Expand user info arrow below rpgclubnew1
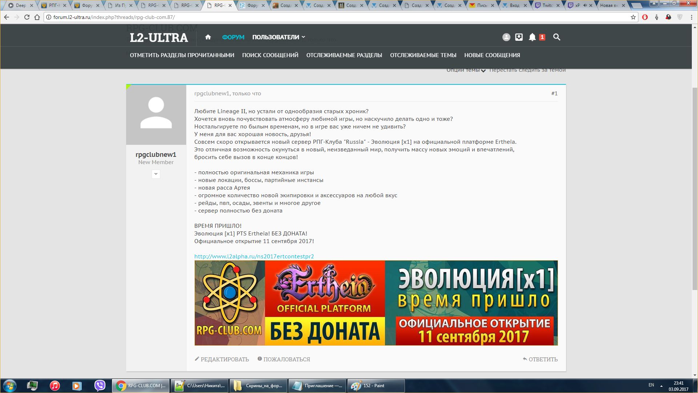The image size is (698, 393). coord(156,174)
